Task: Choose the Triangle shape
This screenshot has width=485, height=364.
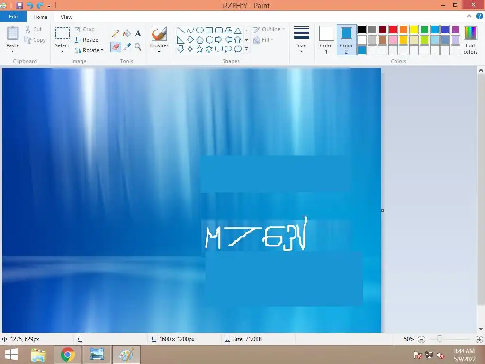Action: (238, 30)
